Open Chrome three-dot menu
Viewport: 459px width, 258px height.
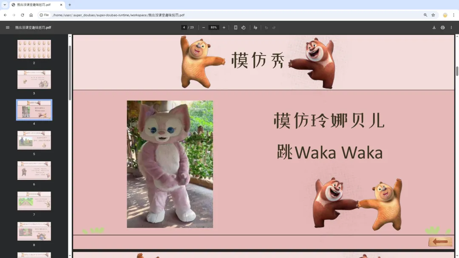[x=453, y=15]
